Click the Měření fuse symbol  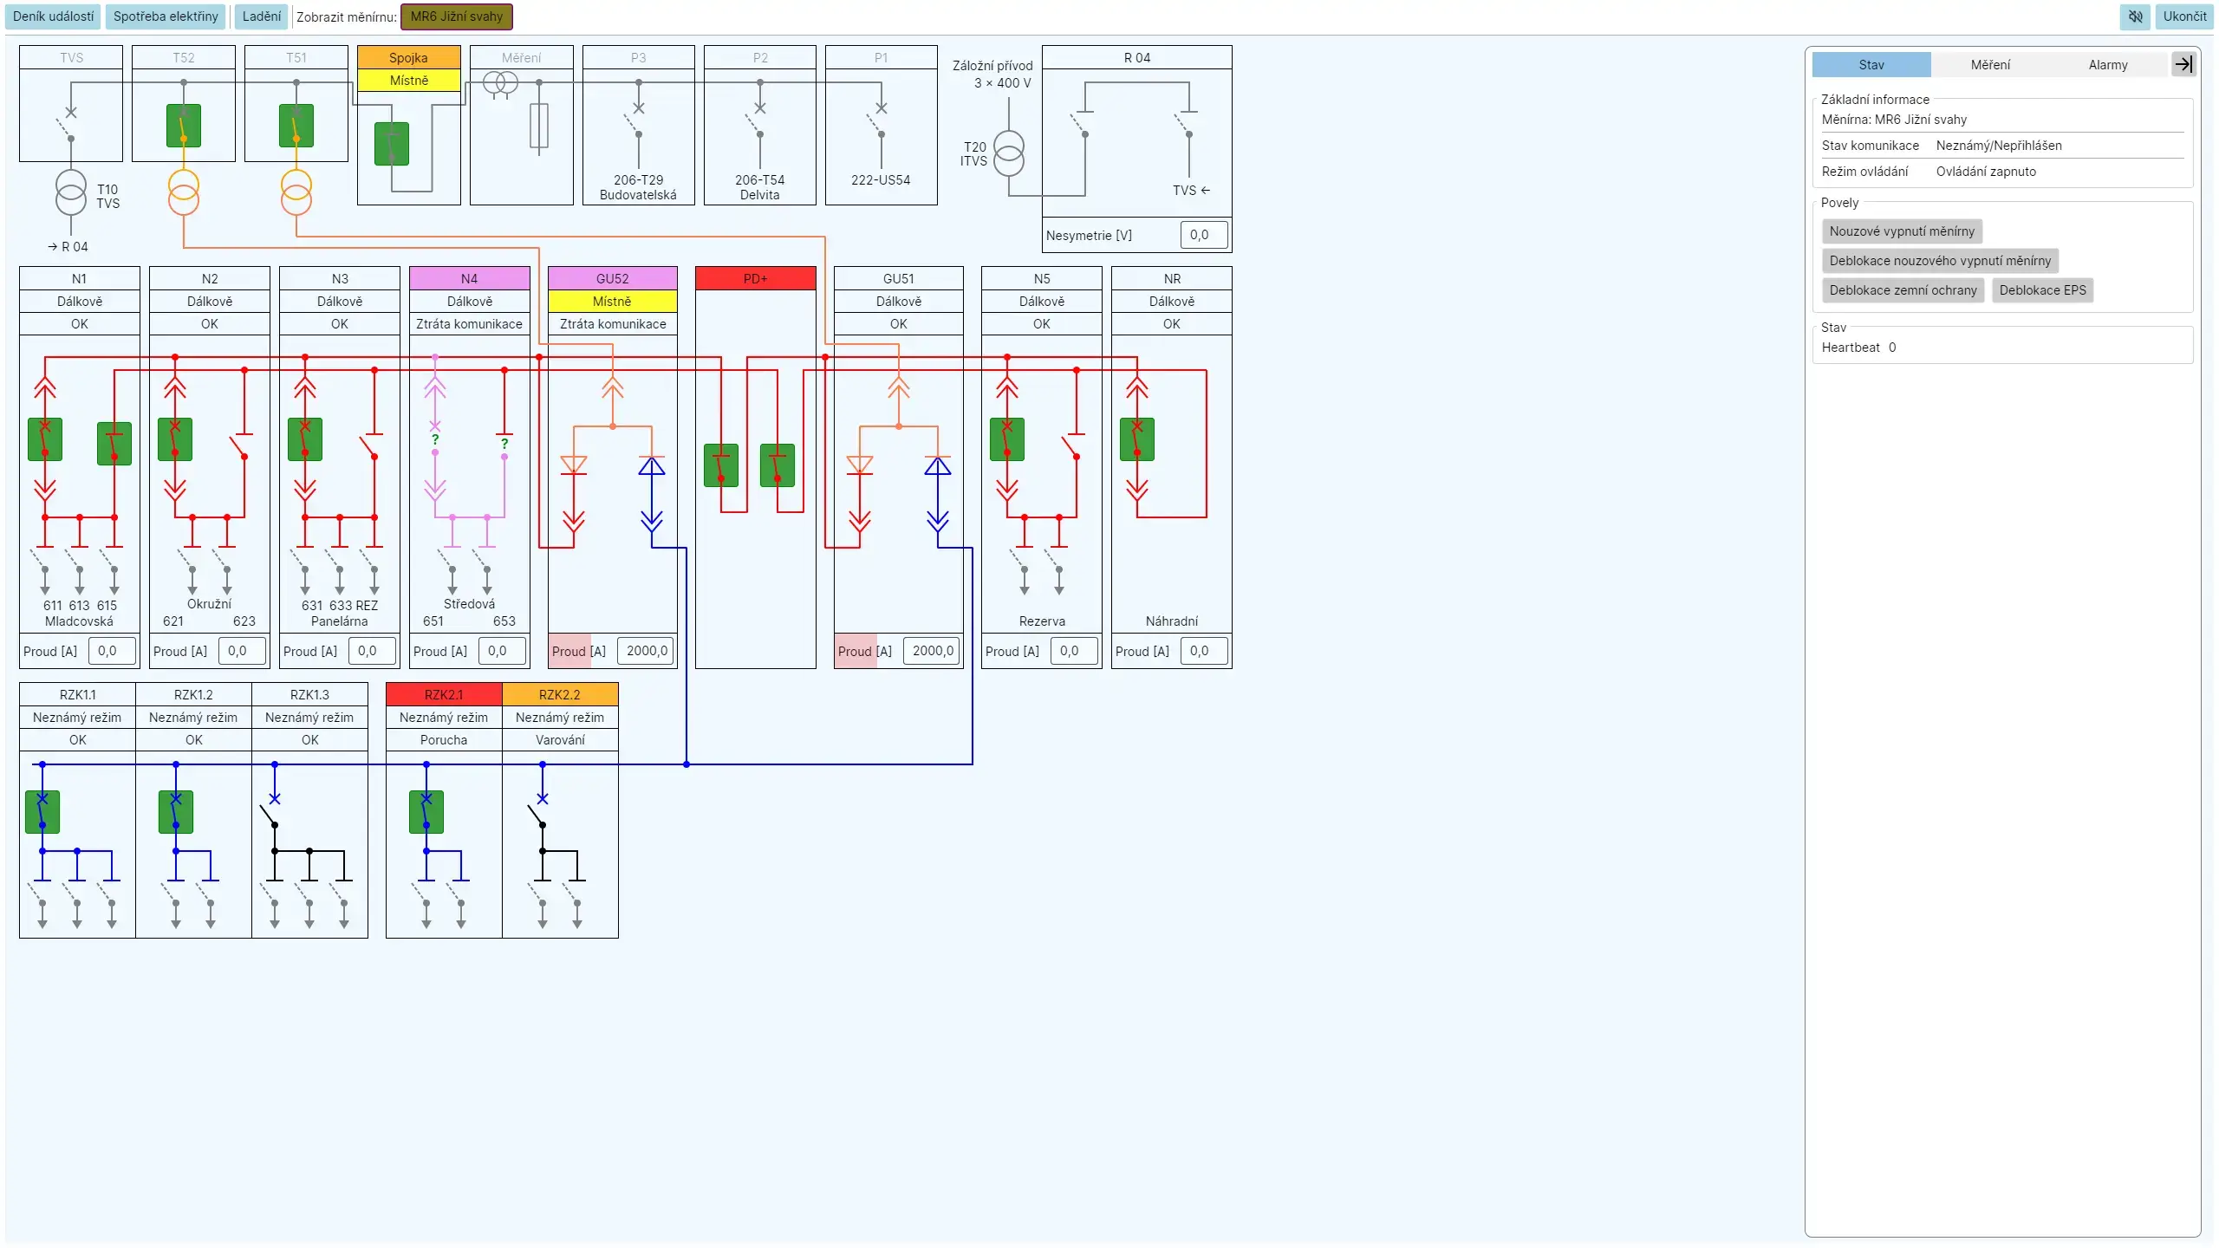[x=539, y=127]
